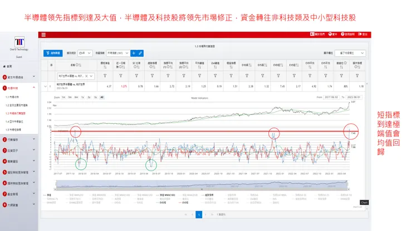Open the filter icon under the EVD短 column
Image resolution: width=412 pixels, height=231 pixels.
coord(278,76)
